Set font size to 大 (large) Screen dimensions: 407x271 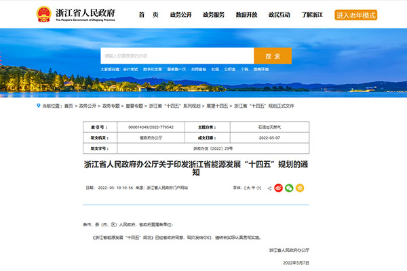point(248,188)
